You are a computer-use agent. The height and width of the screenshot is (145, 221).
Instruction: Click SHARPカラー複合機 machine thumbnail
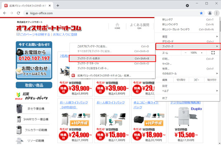pyautogui.click(x=19, y=119)
